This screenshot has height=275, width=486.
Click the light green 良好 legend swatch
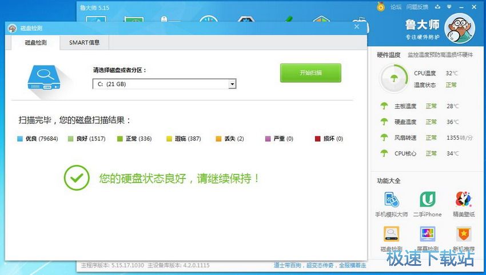point(71,139)
